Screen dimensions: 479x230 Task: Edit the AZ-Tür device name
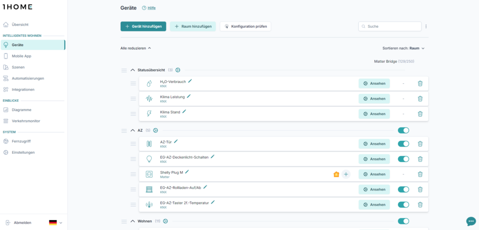[x=176, y=141]
